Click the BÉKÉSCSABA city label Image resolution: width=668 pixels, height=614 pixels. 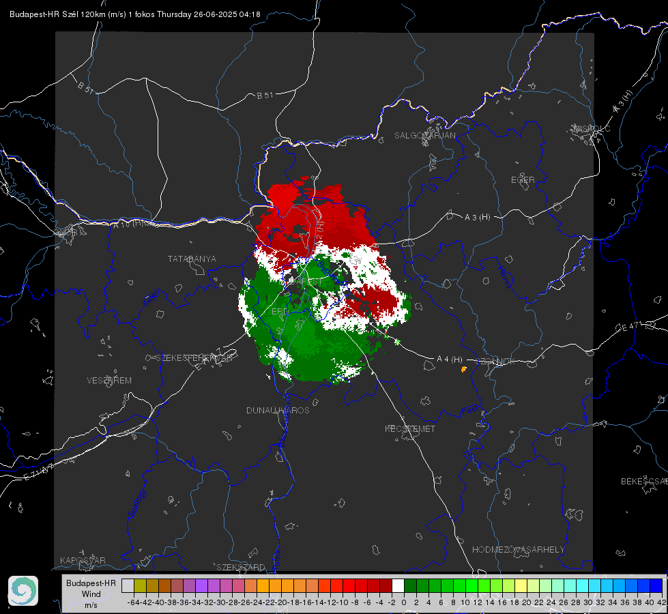(x=644, y=482)
